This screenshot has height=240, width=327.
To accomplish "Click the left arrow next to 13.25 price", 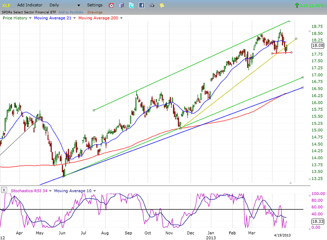I will click(309, 179).
